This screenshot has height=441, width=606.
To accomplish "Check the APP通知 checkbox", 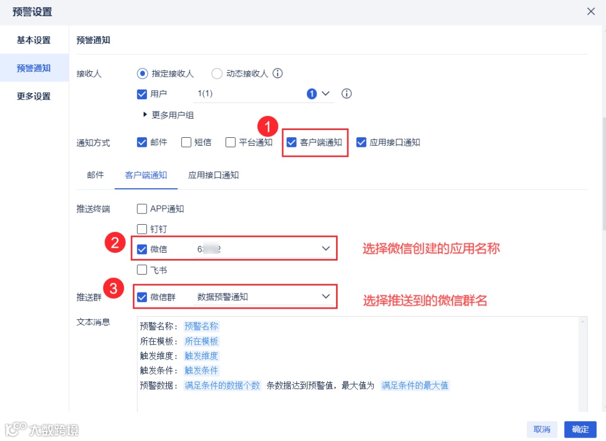I will coord(142,208).
